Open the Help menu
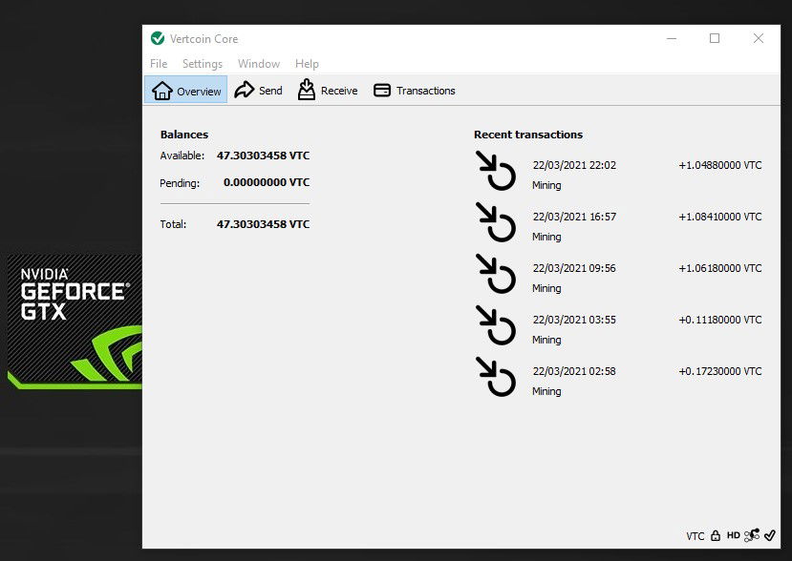The width and height of the screenshot is (792, 561). [x=307, y=64]
